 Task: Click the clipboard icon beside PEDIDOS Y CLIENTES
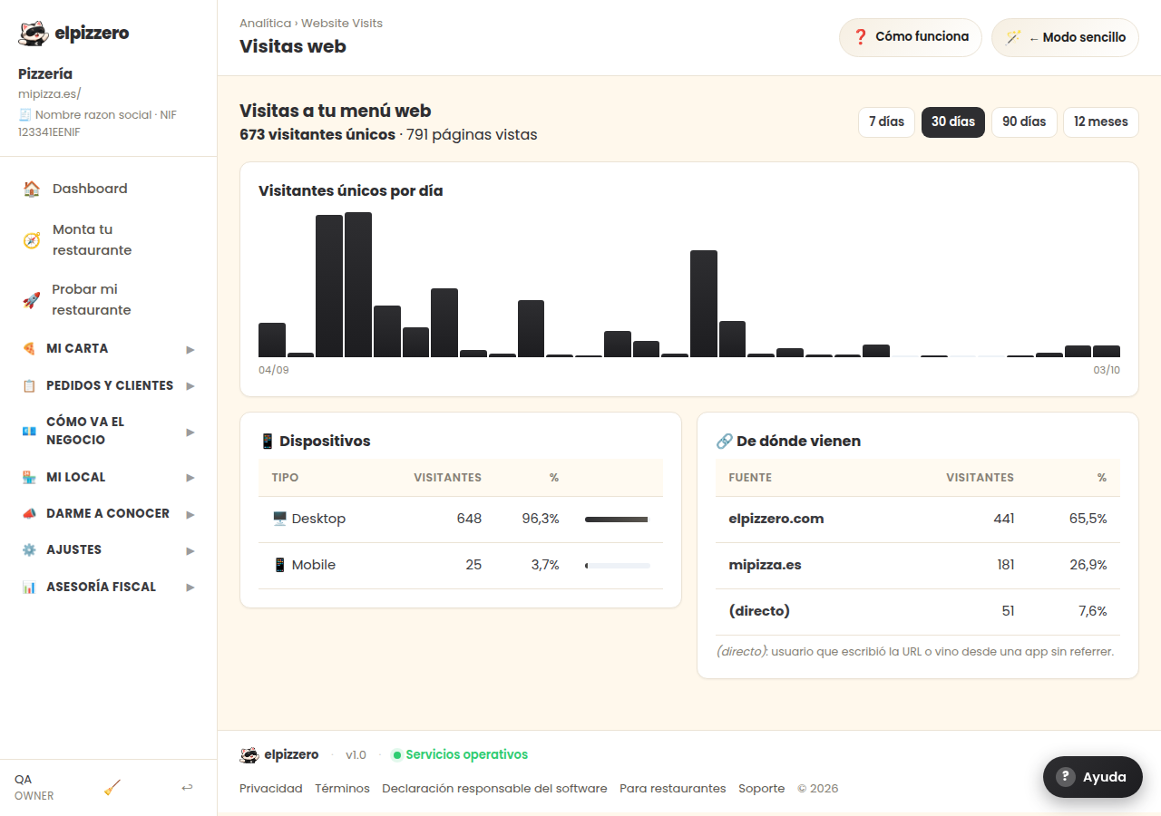(x=29, y=385)
